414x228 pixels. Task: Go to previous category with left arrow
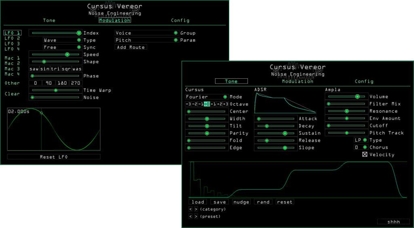[191, 209]
